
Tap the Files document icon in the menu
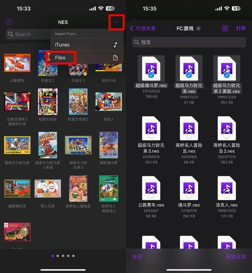pos(115,57)
